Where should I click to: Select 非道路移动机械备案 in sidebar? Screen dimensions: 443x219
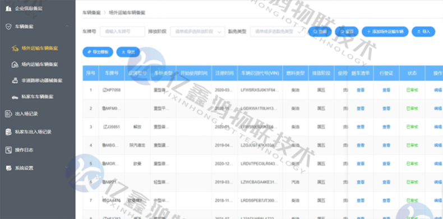point(42,81)
